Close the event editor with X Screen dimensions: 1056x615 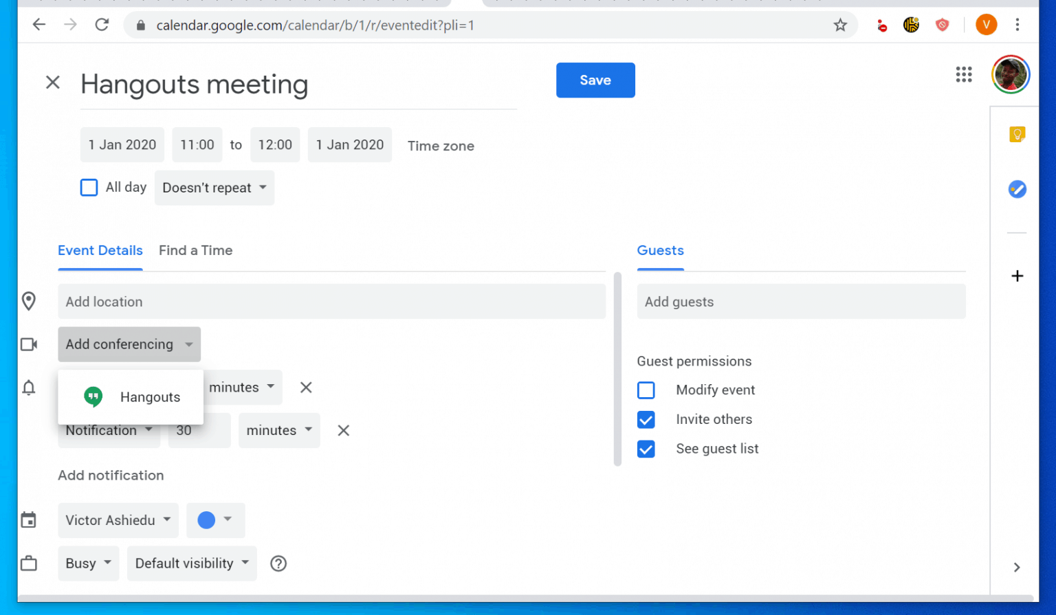tap(53, 82)
